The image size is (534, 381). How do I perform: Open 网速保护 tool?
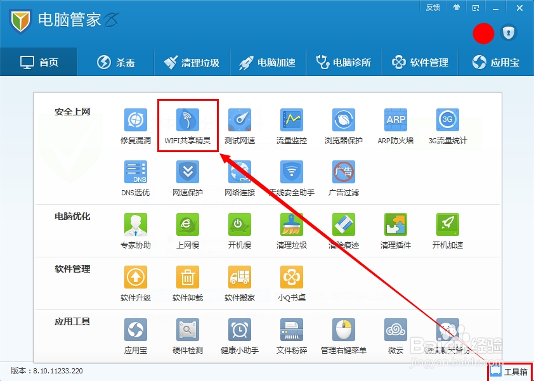[x=188, y=178]
